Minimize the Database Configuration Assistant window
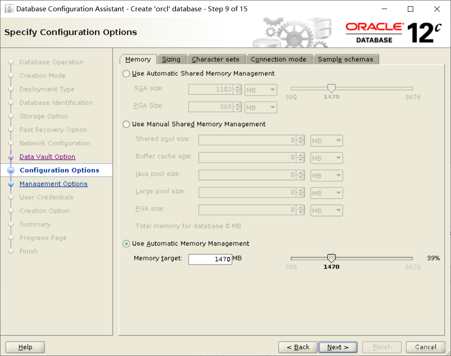 (x=384, y=9)
